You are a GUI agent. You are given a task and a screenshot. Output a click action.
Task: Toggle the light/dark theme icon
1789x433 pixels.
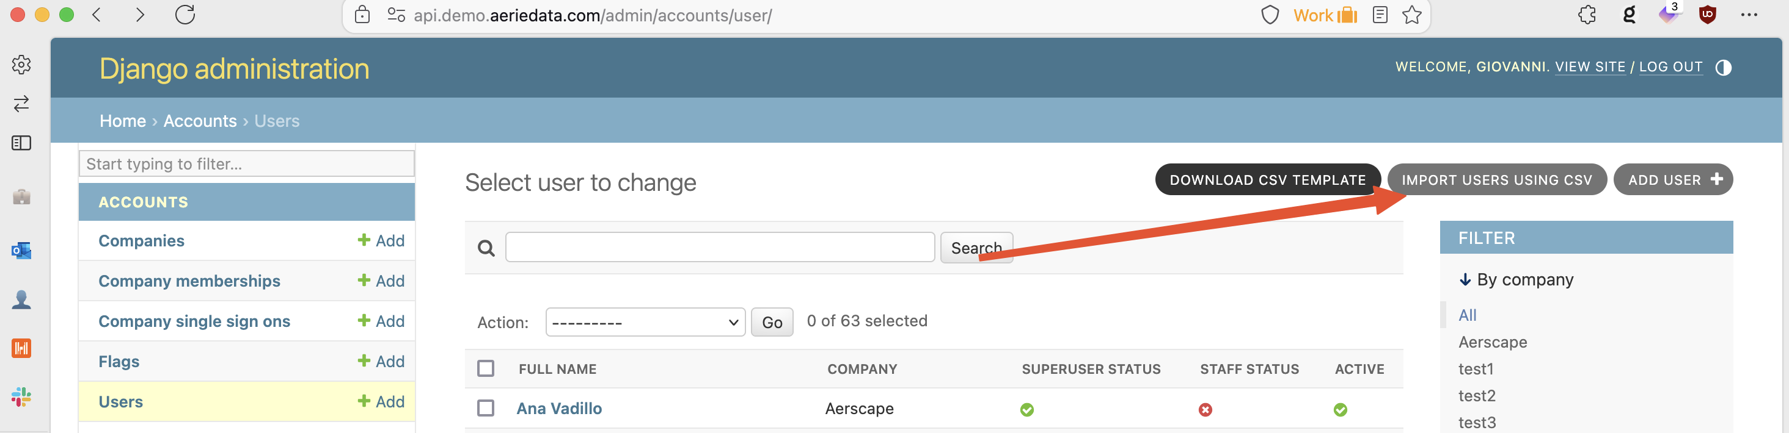click(x=1723, y=67)
